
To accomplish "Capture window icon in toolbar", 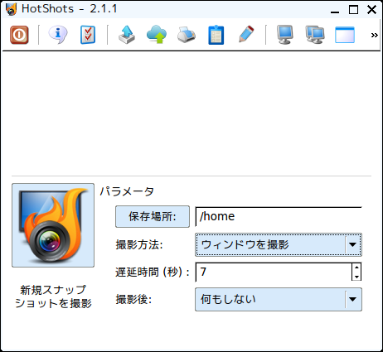I will 345,35.
